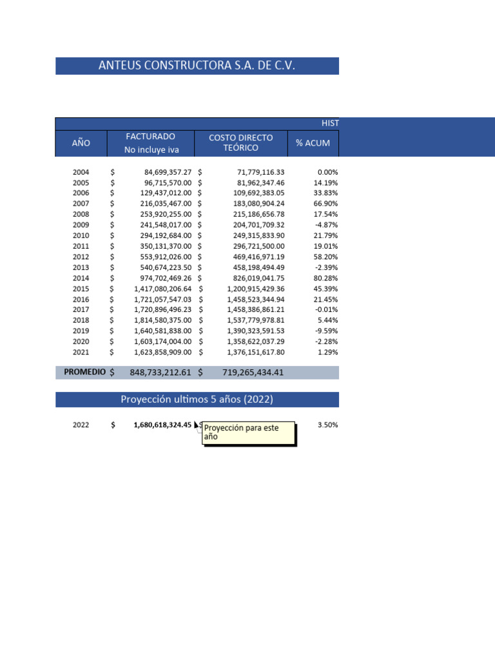This screenshot has height=660, width=495.
Task: Select projection year cell 2022
Action: pyautogui.click(x=81, y=425)
